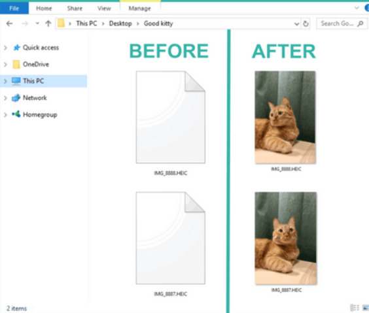Expand This PC tree node

(5, 81)
